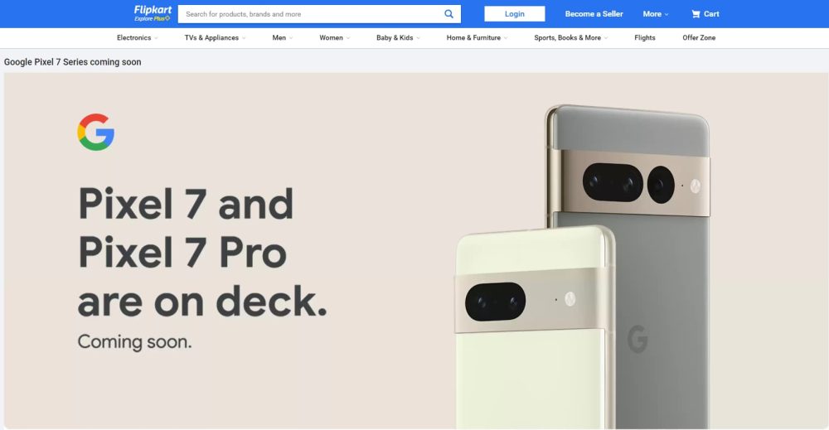Click the shopping cart icon
This screenshot has height=430, width=829.
[696, 14]
